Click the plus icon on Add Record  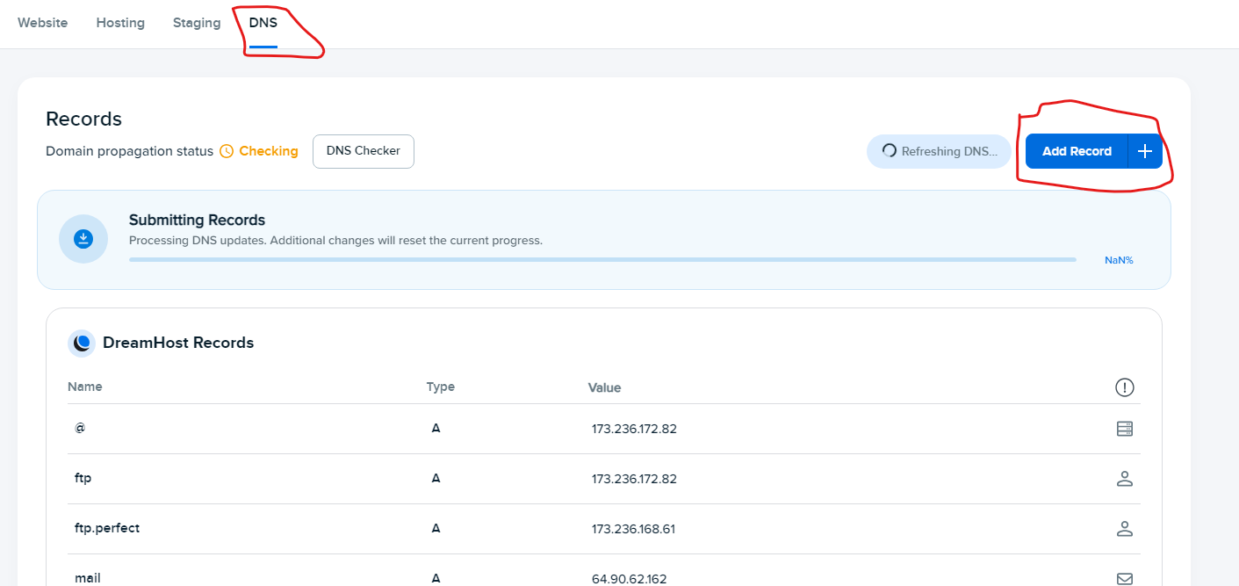point(1144,151)
